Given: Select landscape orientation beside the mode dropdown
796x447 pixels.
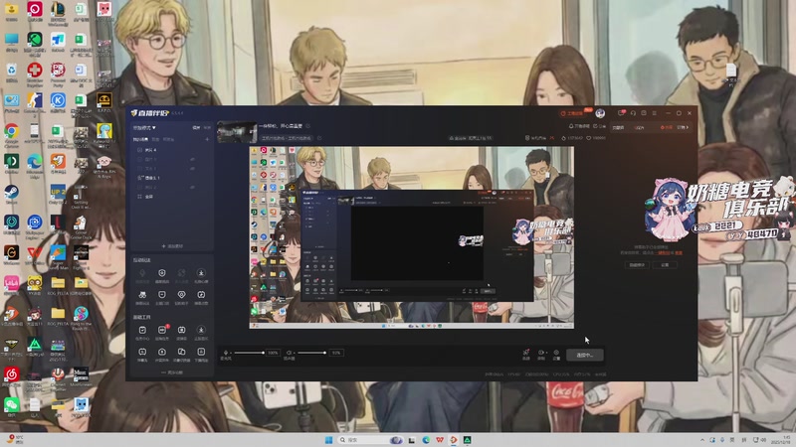Looking at the screenshot, I should tap(196, 128).
